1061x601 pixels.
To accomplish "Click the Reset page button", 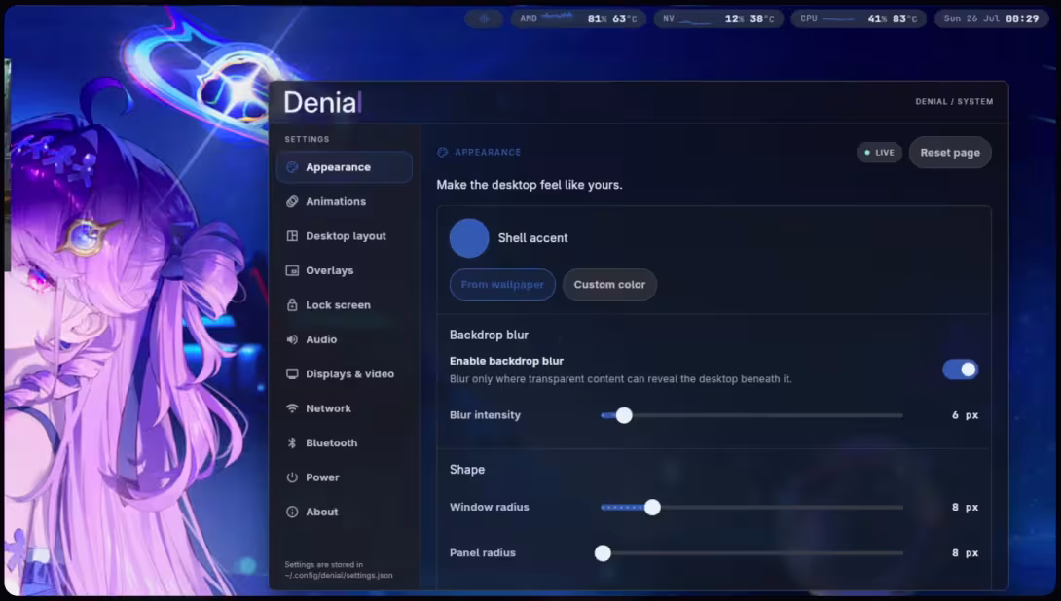I will (x=950, y=152).
